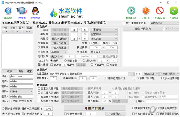Click the 域名 pboot.com input field
This screenshot has height=117, width=180.
[x=21, y=76]
